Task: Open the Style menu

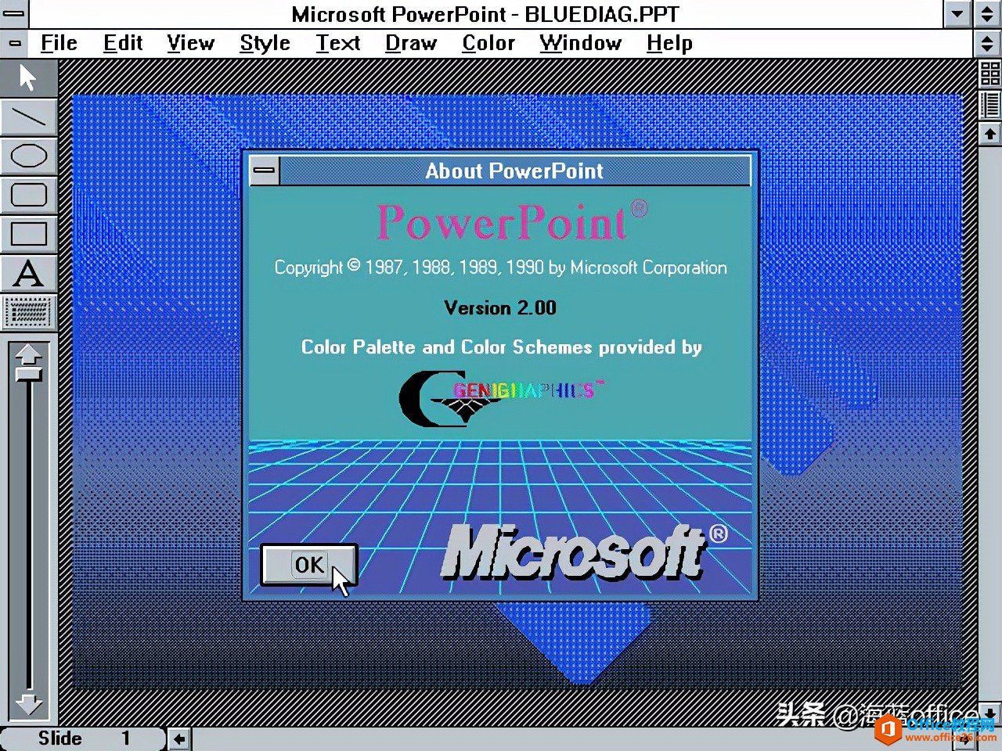Action: [265, 43]
